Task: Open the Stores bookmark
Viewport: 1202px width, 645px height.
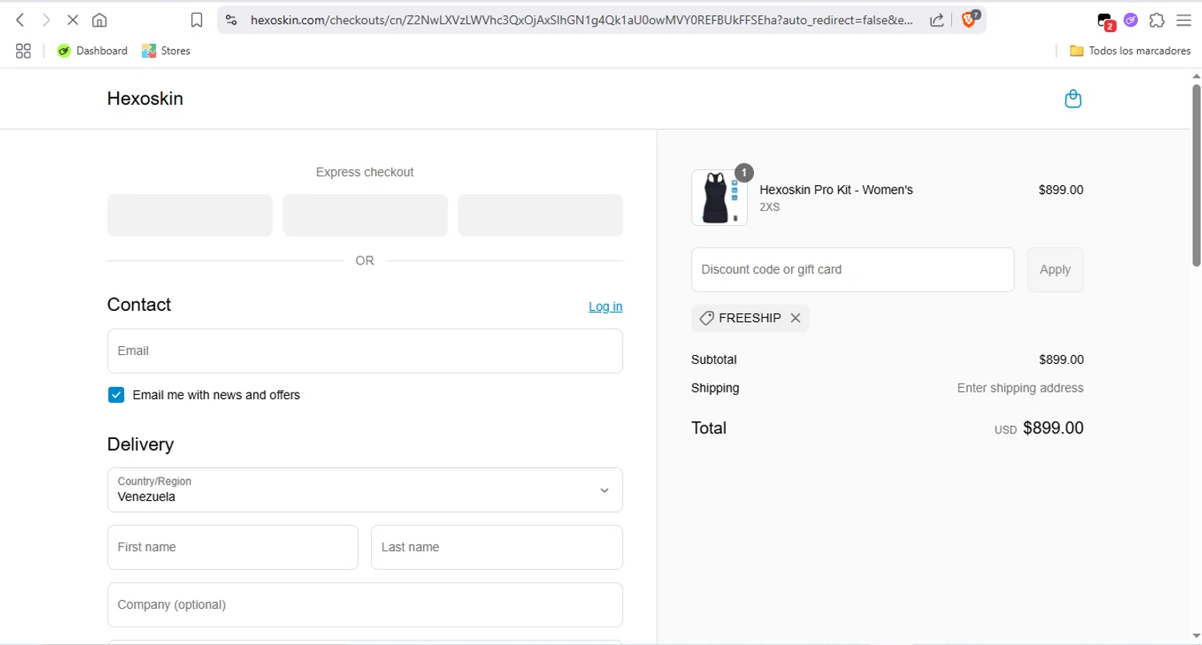Action: tap(166, 50)
